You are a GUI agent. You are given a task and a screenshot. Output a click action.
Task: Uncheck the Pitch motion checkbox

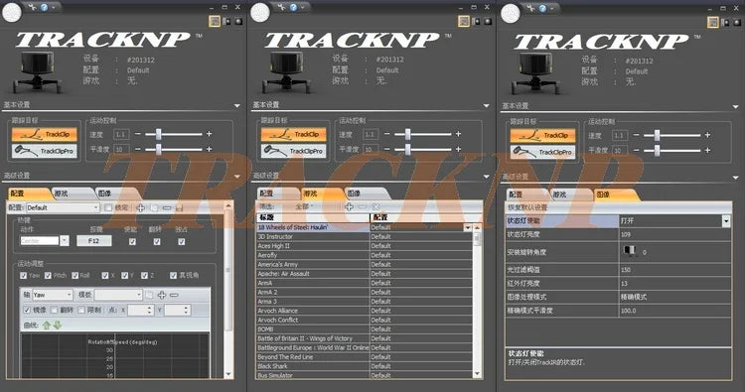(48, 275)
